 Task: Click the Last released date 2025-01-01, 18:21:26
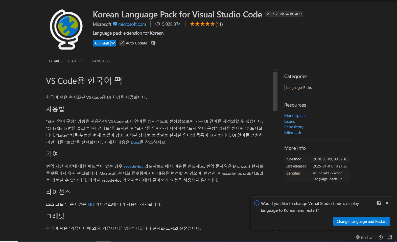tap(330, 166)
